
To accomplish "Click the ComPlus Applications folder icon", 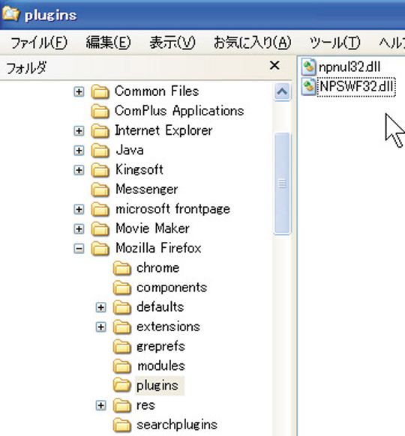I will (100, 111).
